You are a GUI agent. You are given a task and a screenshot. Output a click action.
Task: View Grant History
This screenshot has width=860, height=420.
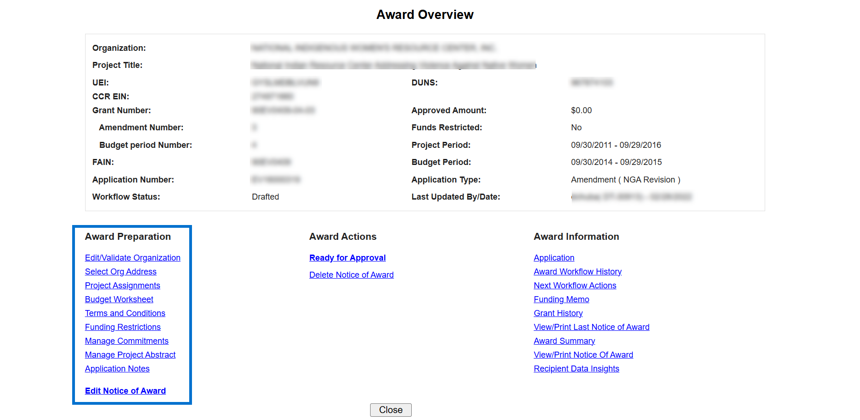click(558, 313)
